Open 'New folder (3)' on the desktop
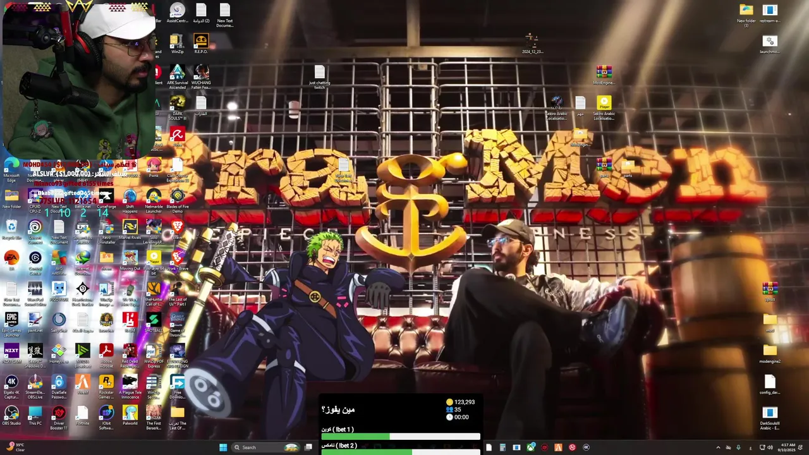Viewport: 809px width, 455px height. [x=746, y=15]
